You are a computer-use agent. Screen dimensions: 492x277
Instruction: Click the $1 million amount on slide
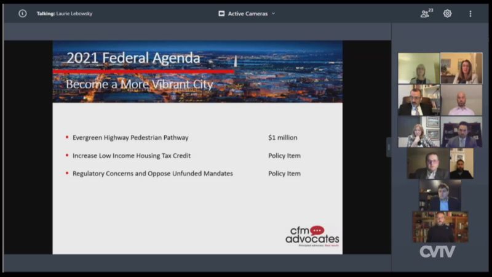point(283,138)
